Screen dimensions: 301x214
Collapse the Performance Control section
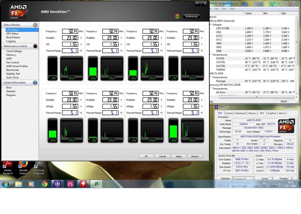(x=3, y=46)
